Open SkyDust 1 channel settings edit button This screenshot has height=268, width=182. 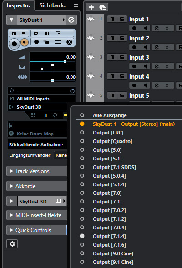(x=71, y=20)
